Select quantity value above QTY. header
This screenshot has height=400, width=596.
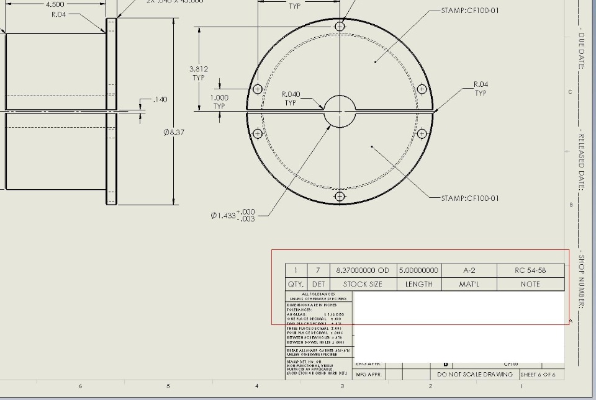(296, 270)
